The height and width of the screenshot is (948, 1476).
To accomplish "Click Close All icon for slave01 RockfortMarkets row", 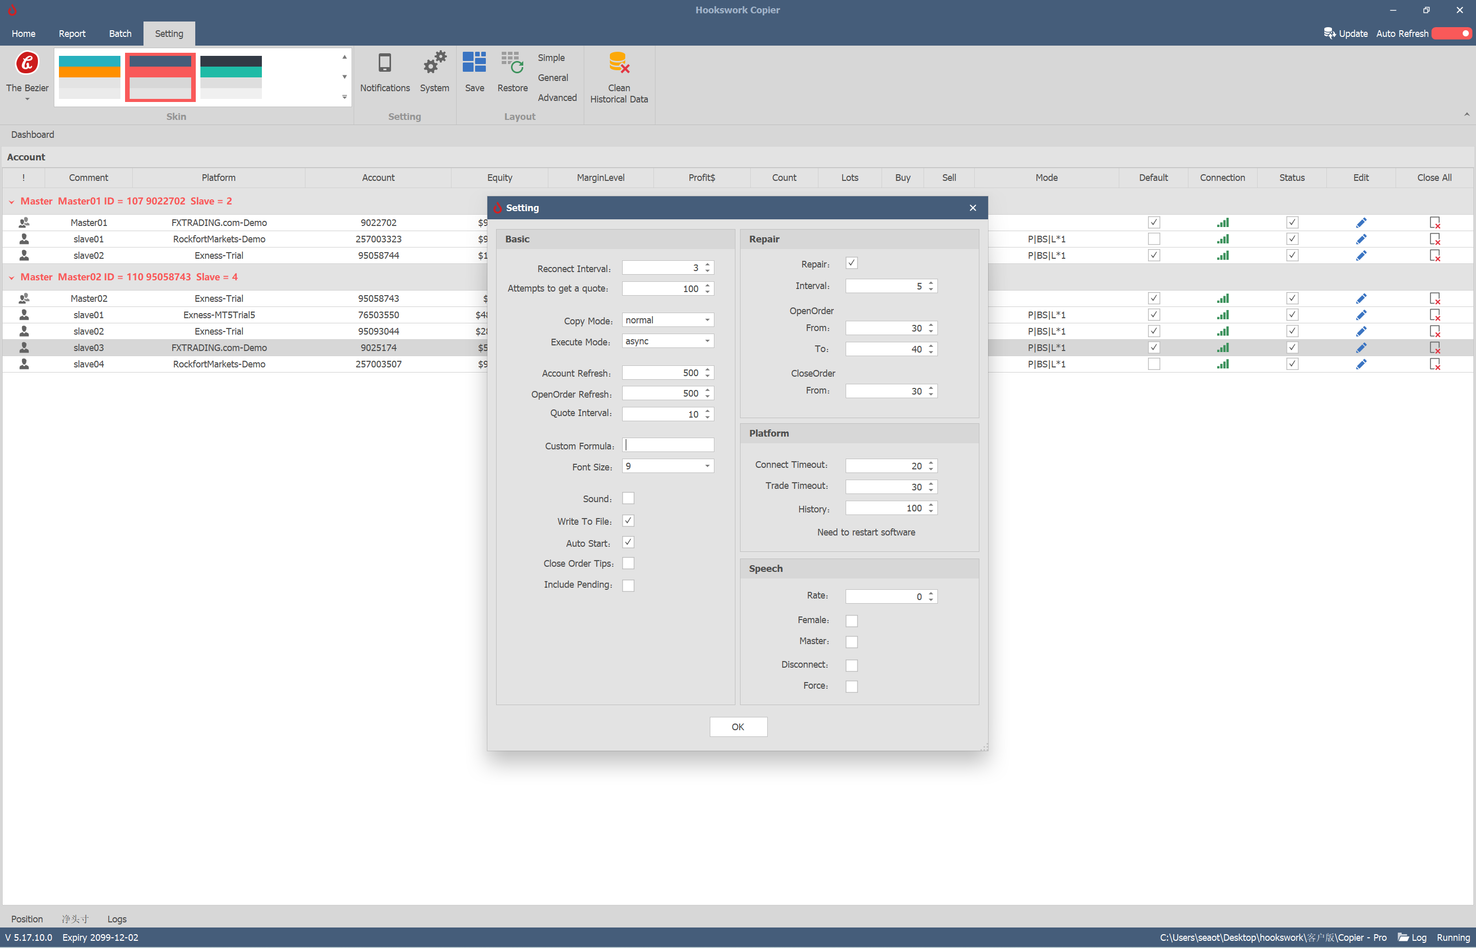I will tap(1435, 239).
